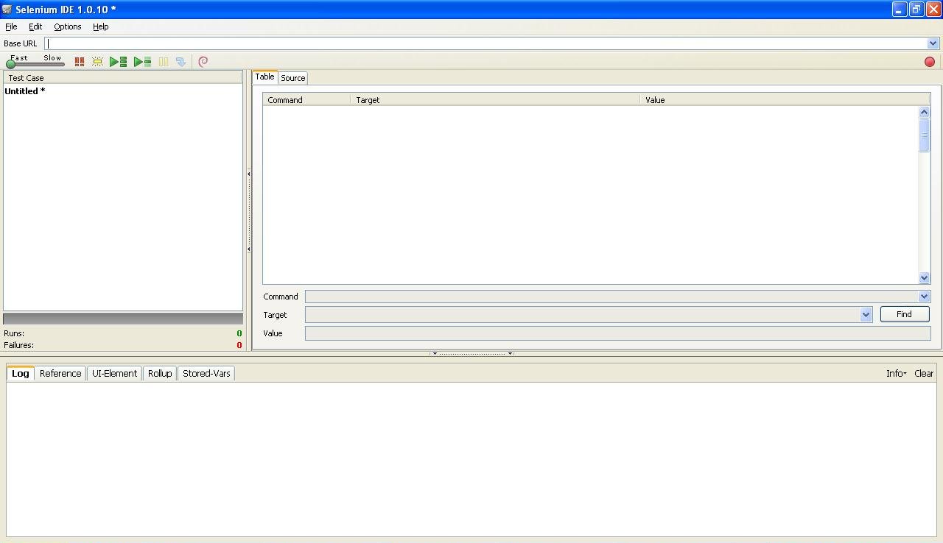Select the Untitled test case
The height and width of the screenshot is (543, 943).
(25, 91)
